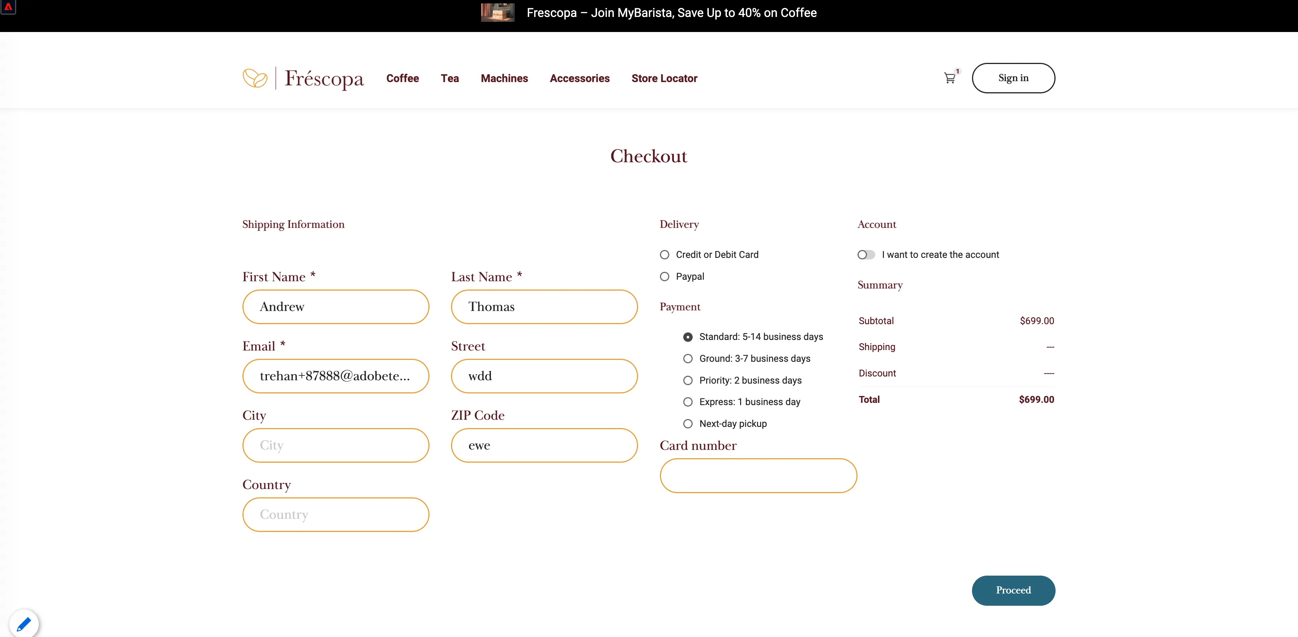
Task: Open the Coffee menu
Action: pyautogui.click(x=402, y=78)
